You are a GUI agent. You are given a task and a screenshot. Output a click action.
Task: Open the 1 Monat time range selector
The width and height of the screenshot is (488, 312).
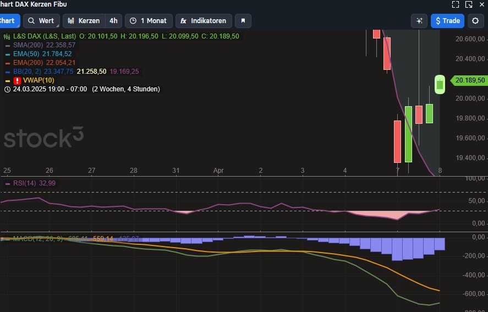(x=149, y=21)
